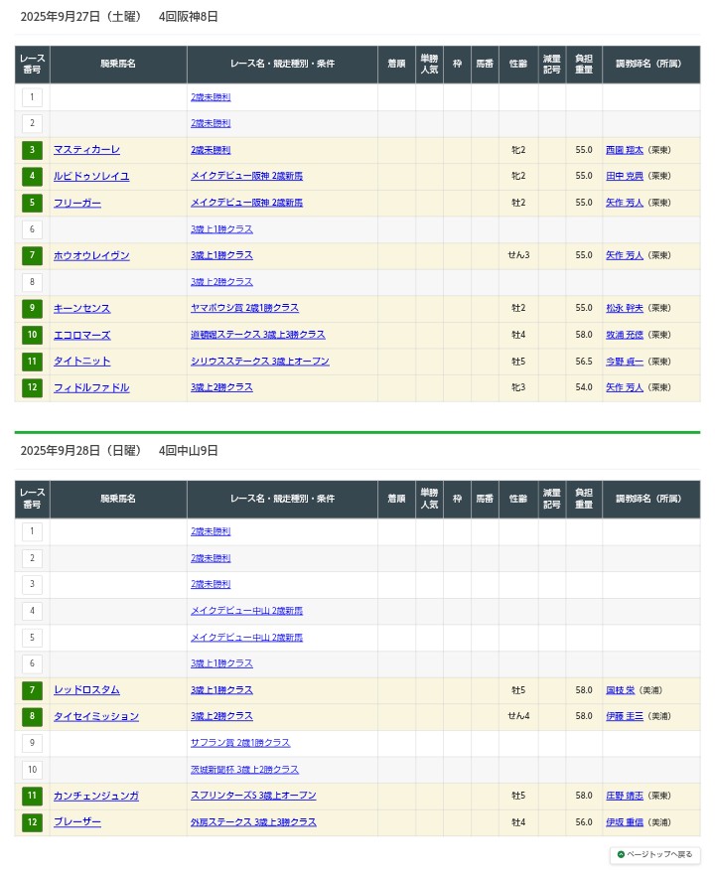Open 3歳上1勝クラス race in ホウオウレイヴン row
Screen dimensions: 715x878
[221, 255]
